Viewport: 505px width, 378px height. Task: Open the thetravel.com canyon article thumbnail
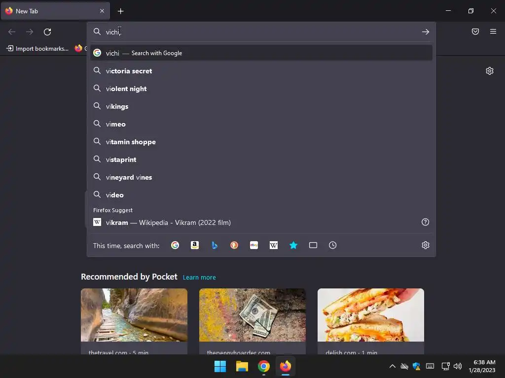(134, 315)
